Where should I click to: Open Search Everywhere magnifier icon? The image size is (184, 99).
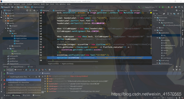pos(182,7)
